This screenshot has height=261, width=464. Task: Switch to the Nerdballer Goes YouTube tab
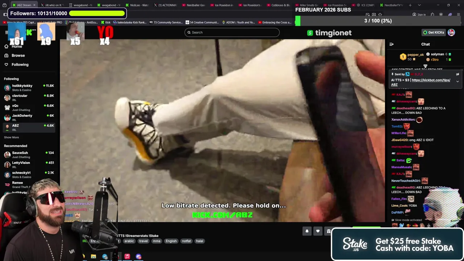(194, 5)
